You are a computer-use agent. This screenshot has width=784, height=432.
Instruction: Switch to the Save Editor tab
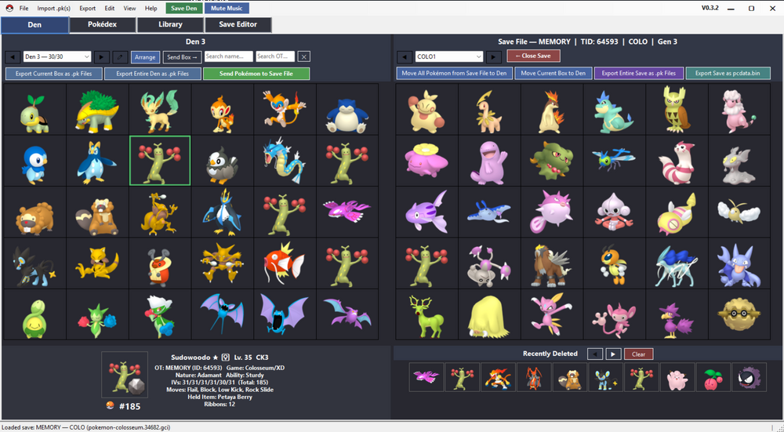click(x=238, y=24)
